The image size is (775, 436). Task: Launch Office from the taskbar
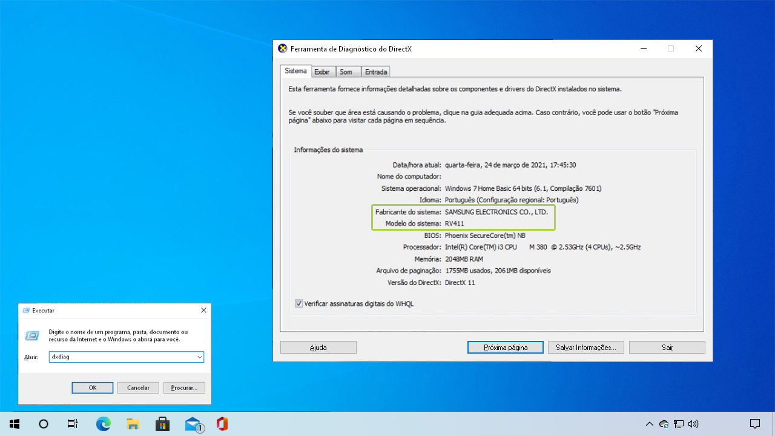click(222, 424)
